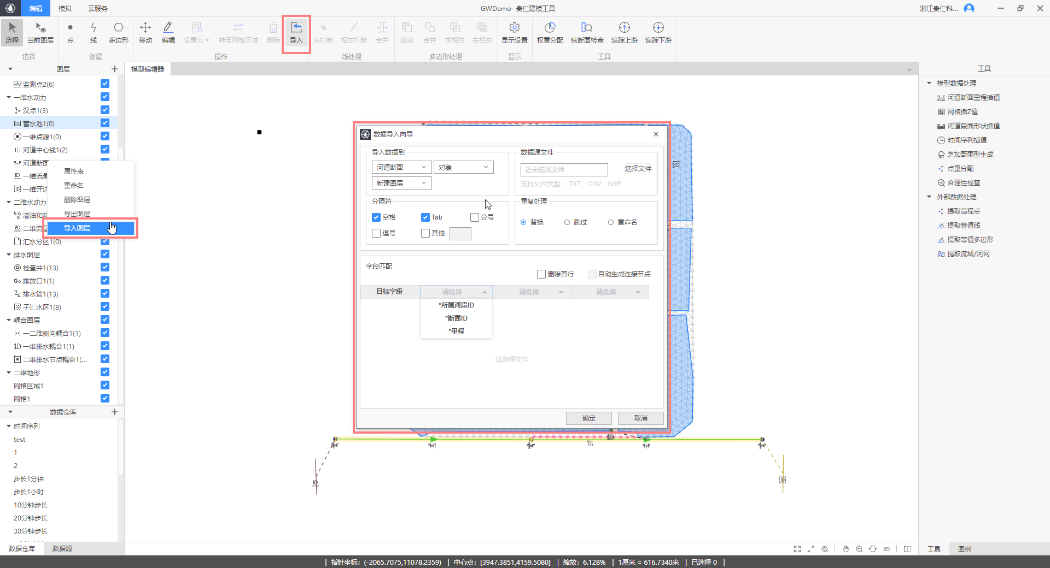Image resolution: width=1050 pixels, height=568 pixels.
Task: Open the profile section check tool
Action: [587, 33]
